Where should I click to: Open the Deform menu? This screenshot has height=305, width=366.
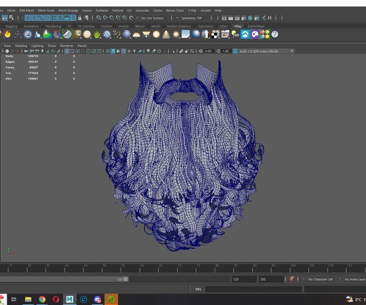coord(118,10)
